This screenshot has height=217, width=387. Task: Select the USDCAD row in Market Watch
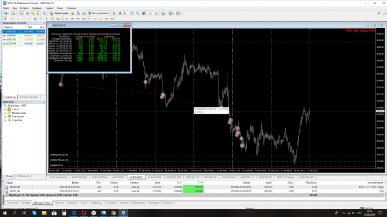(x=24, y=39)
